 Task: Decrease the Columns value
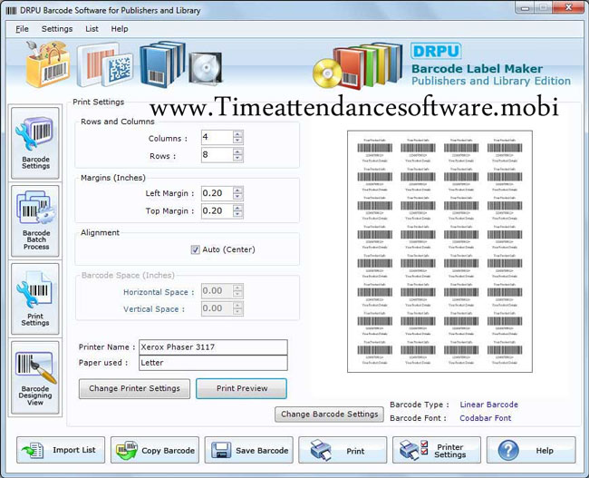pyautogui.click(x=237, y=141)
